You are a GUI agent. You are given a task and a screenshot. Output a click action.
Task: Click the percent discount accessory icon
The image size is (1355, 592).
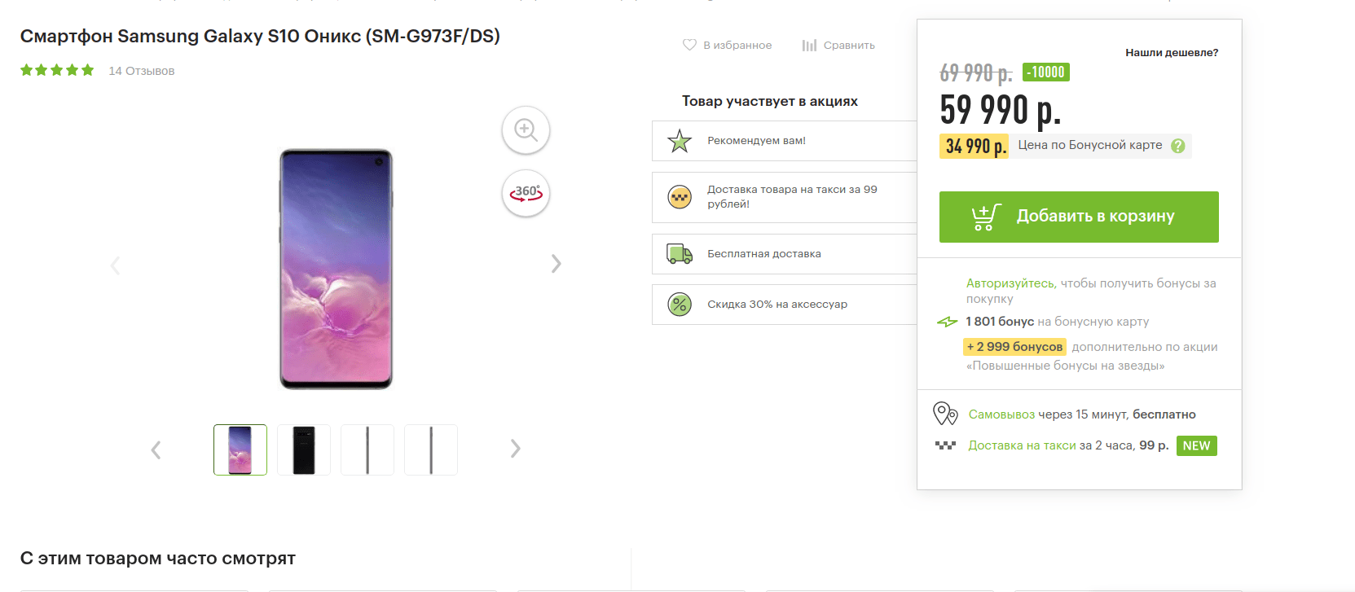[680, 305]
